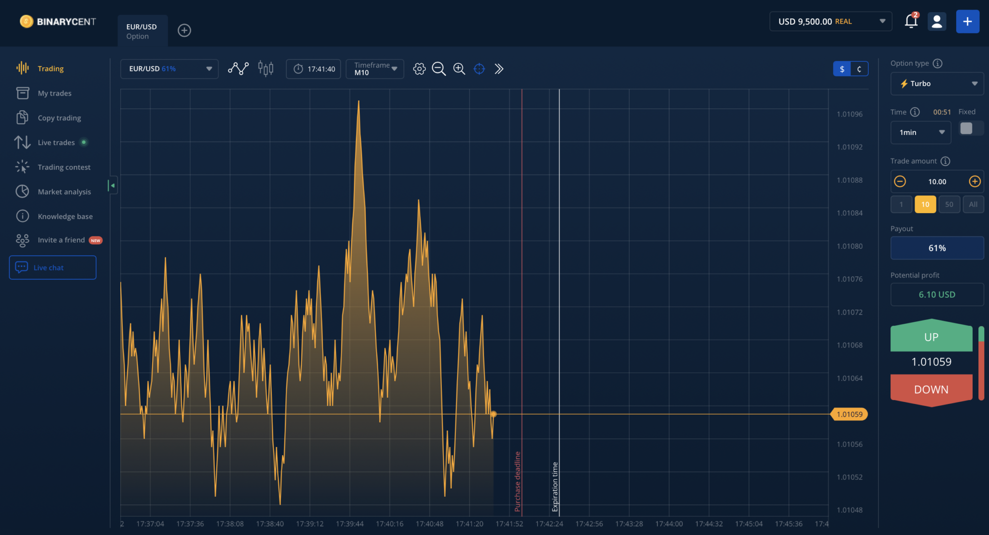The width and height of the screenshot is (989, 535).
Task: Select the line chart type icon
Action: coord(238,69)
